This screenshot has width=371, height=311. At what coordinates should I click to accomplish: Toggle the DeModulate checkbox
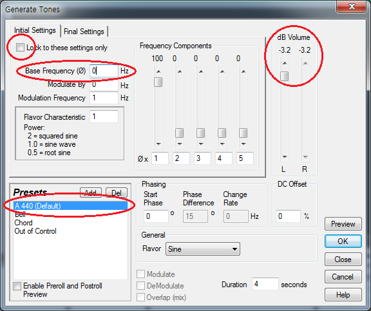pos(140,285)
